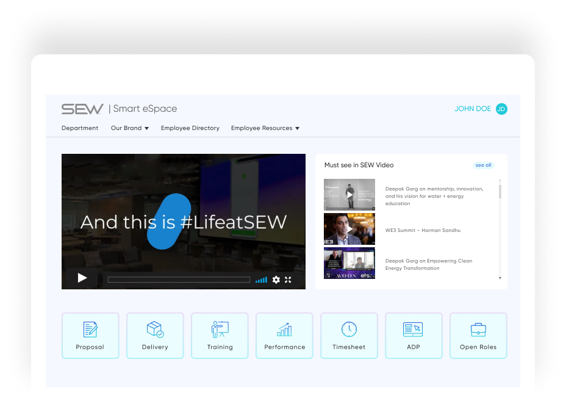This screenshot has width=566, height=409.
Task: Click the video settings gear icon
Action: click(x=276, y=280)
